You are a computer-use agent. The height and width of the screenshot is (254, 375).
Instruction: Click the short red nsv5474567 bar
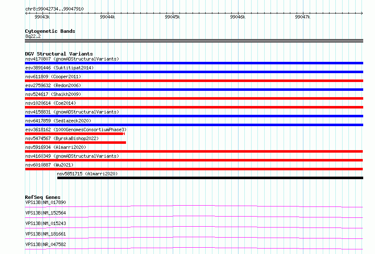[75, 143]
